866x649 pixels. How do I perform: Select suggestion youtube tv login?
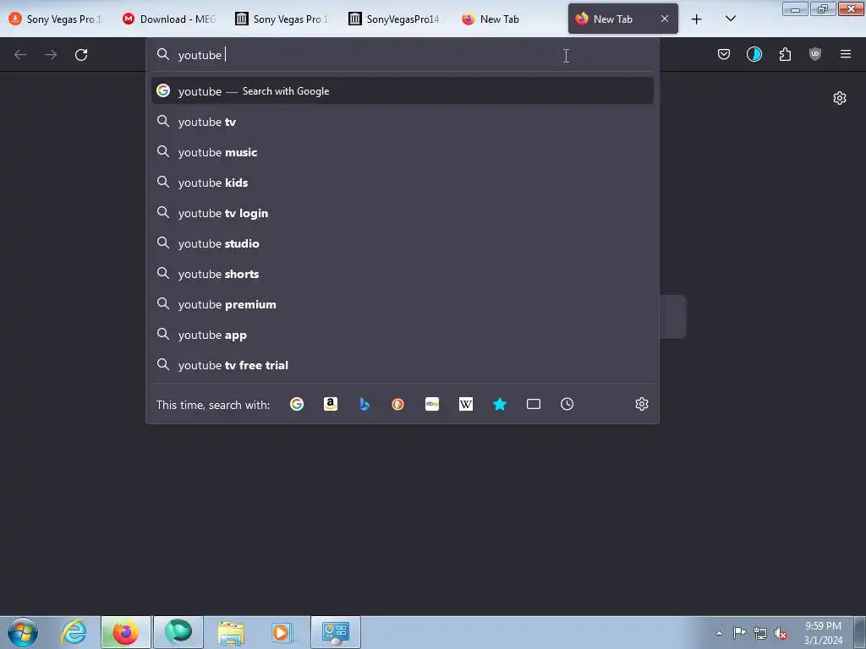click(x=402, y=213)
